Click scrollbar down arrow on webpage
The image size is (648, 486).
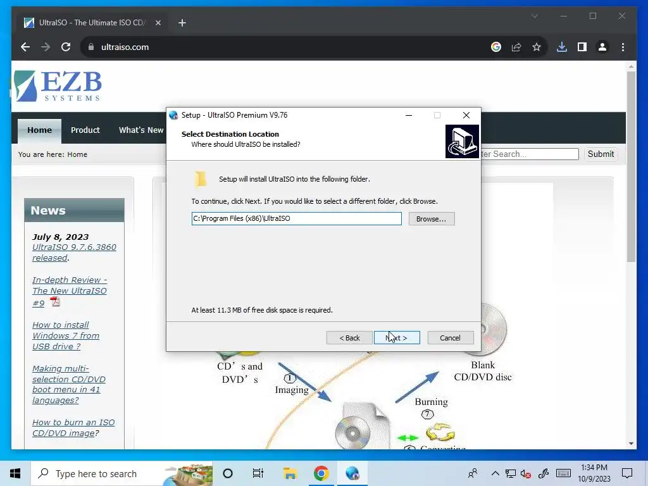[631, 444]
